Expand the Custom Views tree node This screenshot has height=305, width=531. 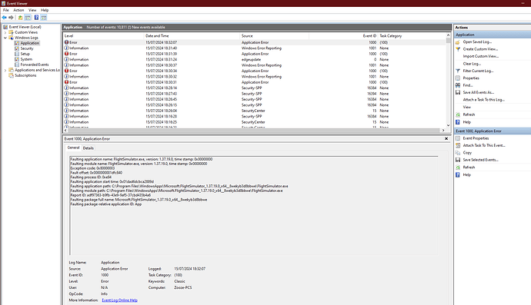coord(5,32)
